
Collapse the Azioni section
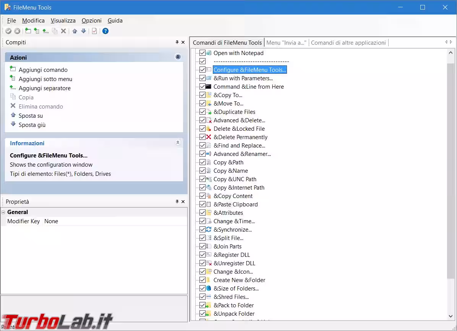coord(178,57)
